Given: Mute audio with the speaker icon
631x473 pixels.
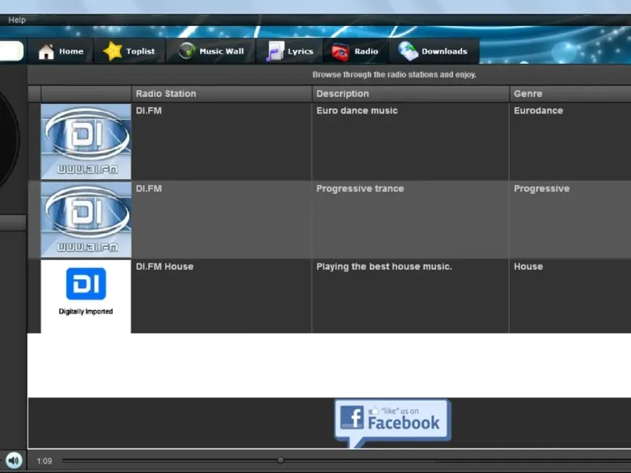Looking at the screenshot, I should pyautogui.click(x=14, y=460).
